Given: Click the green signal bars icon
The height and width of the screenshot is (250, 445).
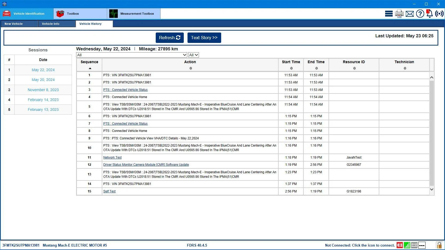Looking at the screenshot, I should point(407,245).
